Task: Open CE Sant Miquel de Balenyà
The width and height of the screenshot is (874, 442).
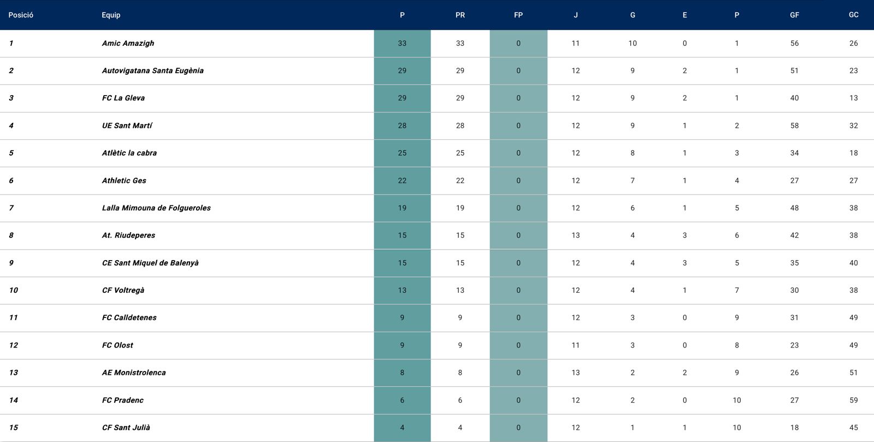Action: click(150, 263)
